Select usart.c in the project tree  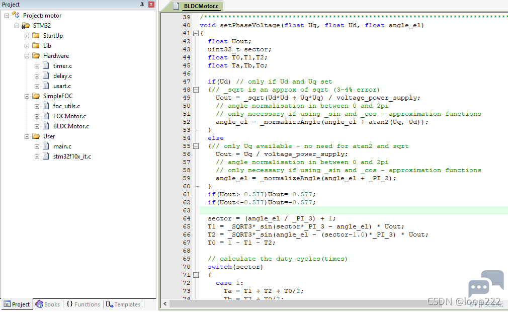(x=62, y=86)
